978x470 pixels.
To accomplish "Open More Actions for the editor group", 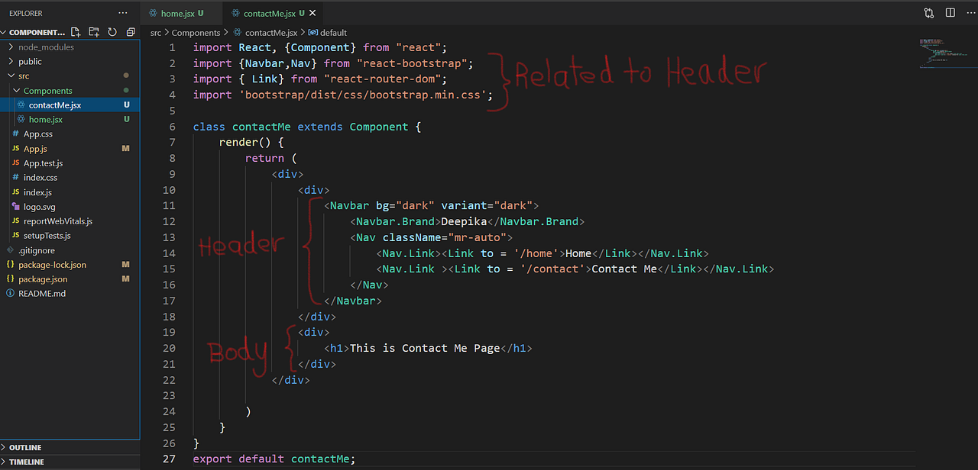I will [970, 12].
